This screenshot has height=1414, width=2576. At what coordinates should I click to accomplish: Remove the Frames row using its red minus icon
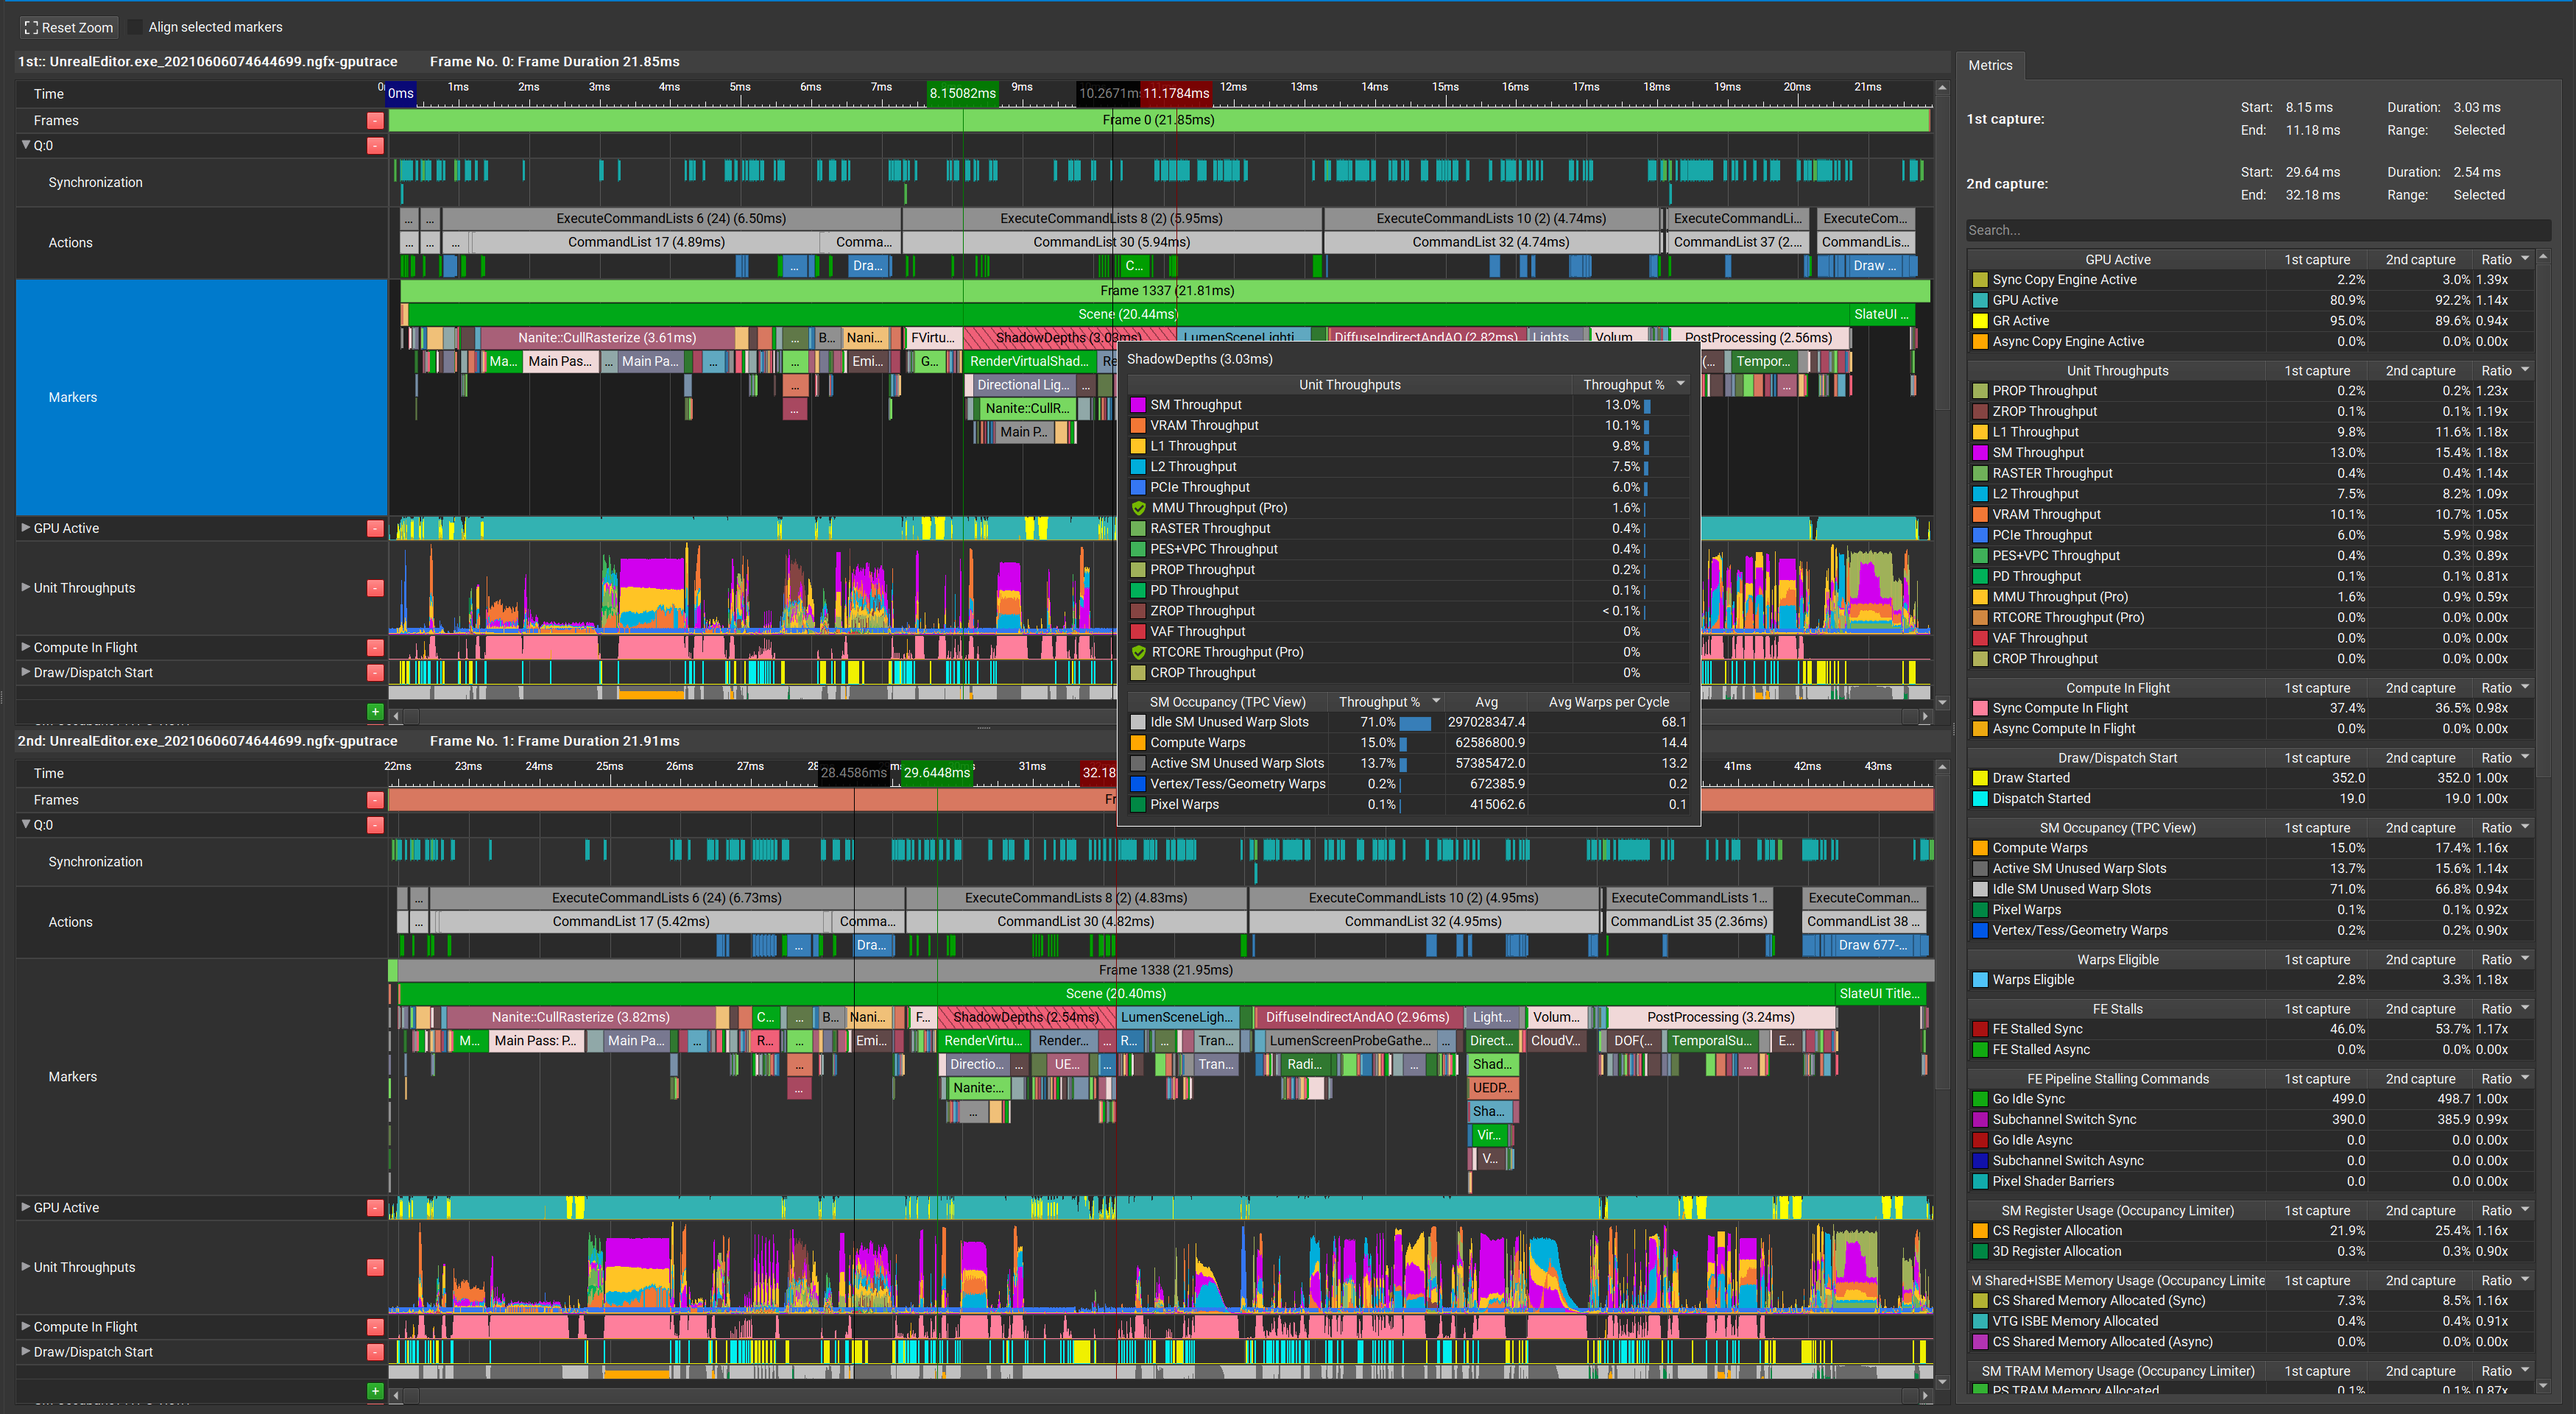click(x=376, y=120)
